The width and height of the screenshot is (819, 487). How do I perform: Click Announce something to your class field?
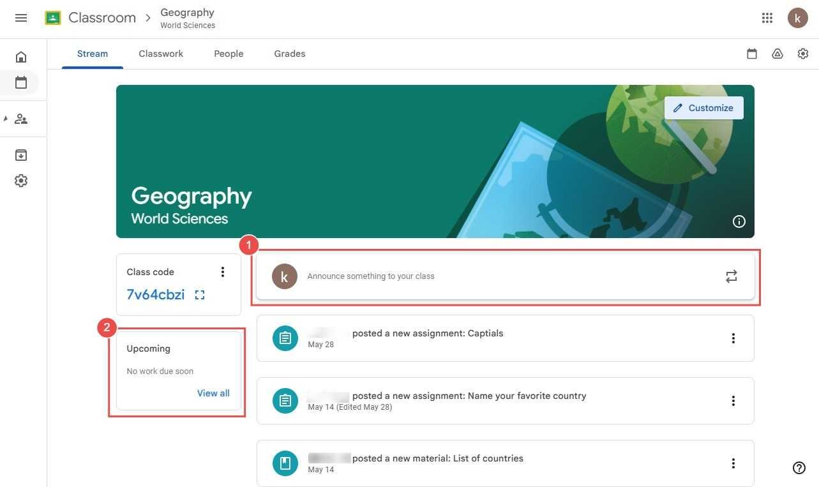point(506,276)
